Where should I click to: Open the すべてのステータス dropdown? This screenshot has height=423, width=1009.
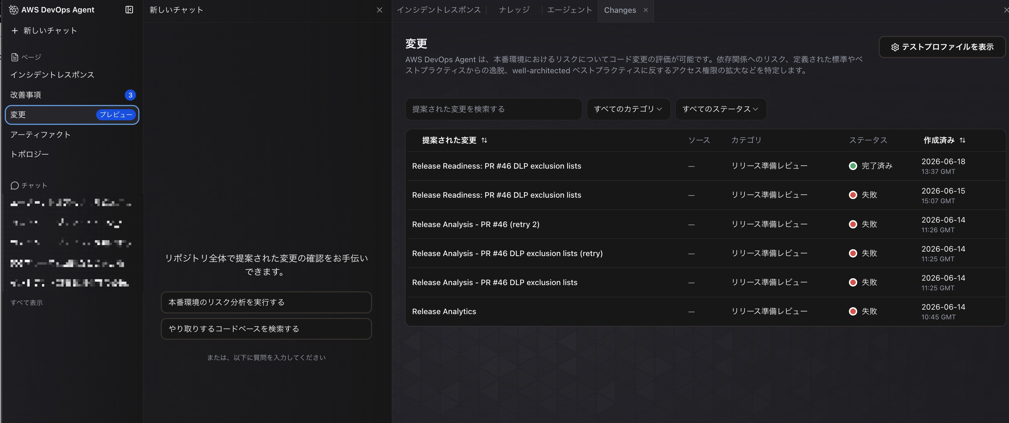tap(720, 109)
